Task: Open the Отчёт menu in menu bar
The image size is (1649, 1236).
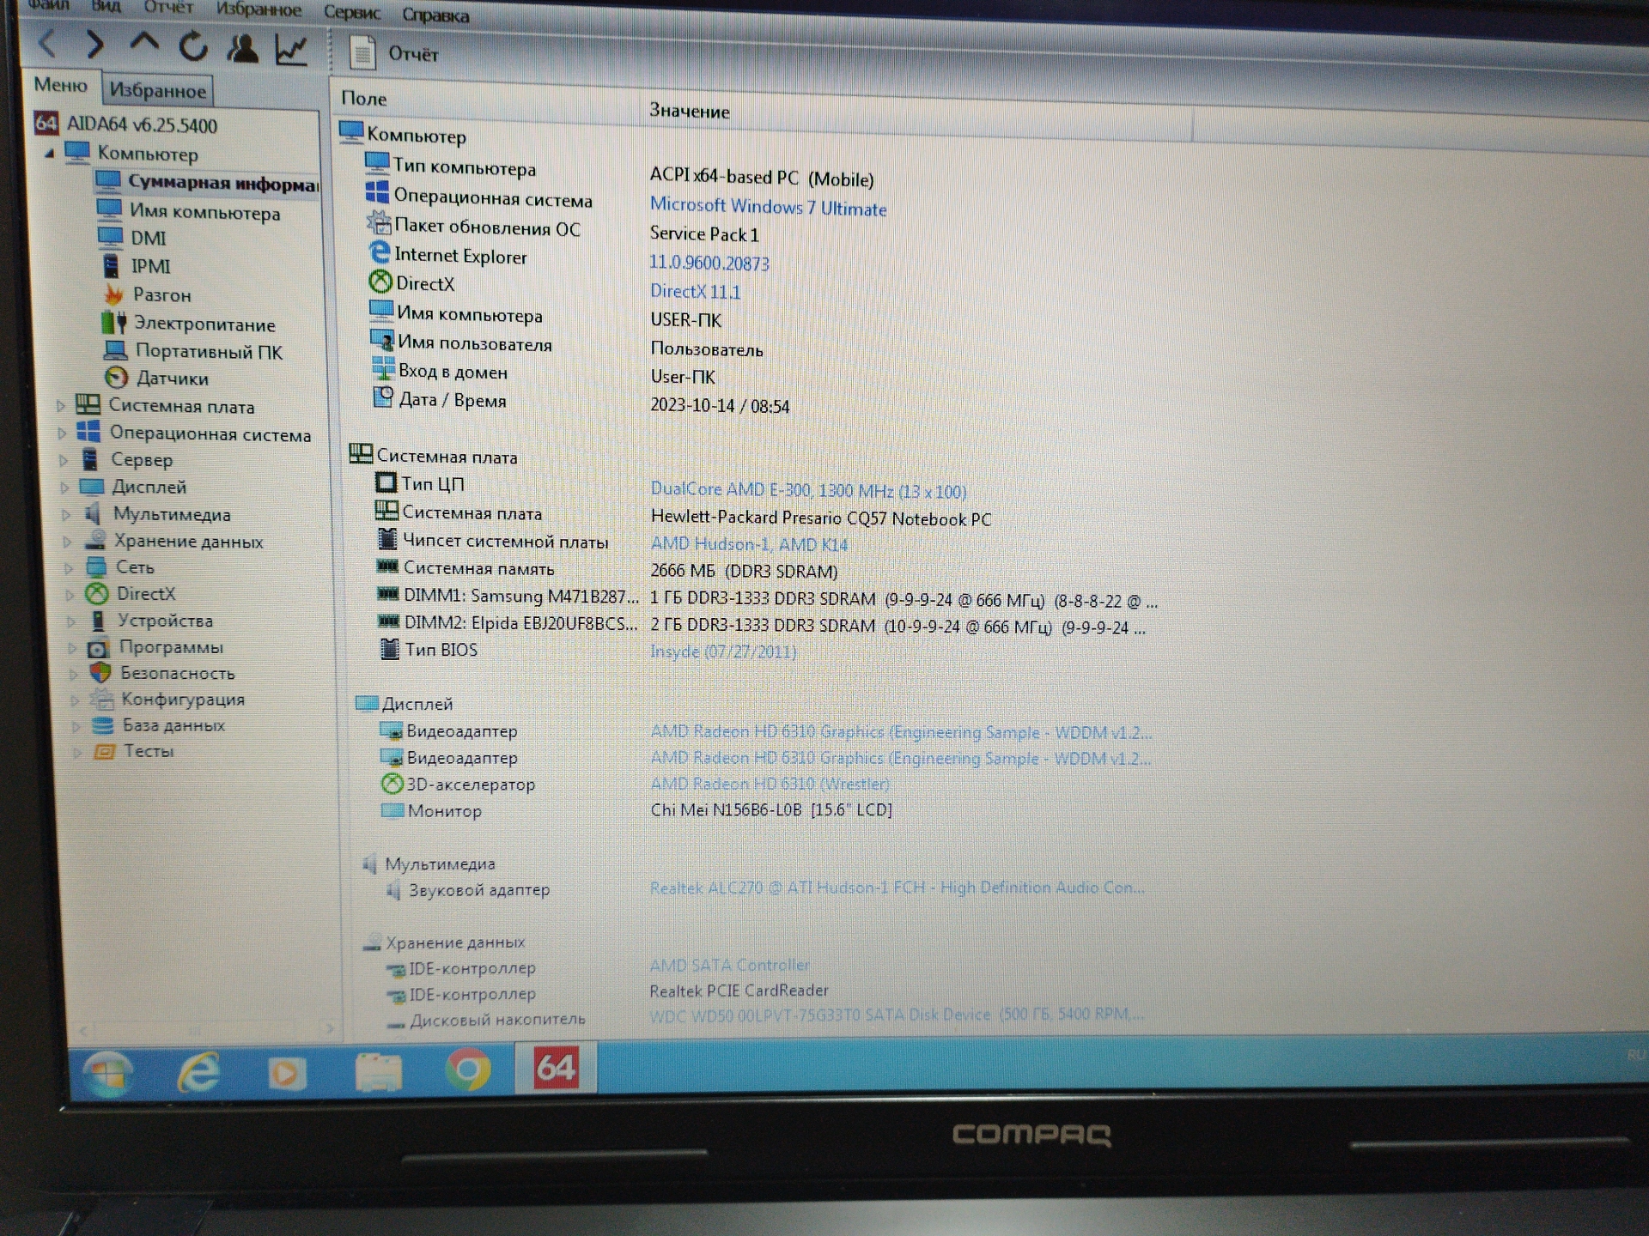Action: 168,8
